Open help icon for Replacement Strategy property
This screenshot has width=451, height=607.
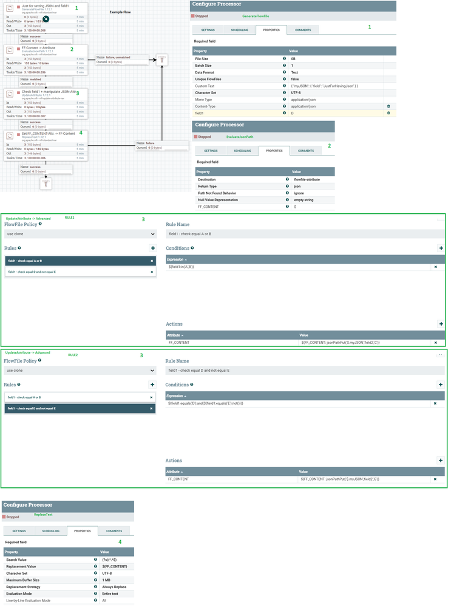(x=95, y=587)
